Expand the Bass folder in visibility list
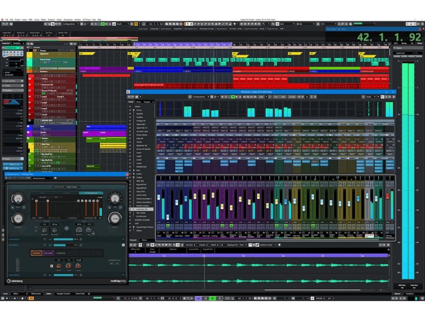 click(x=134, y=170)
